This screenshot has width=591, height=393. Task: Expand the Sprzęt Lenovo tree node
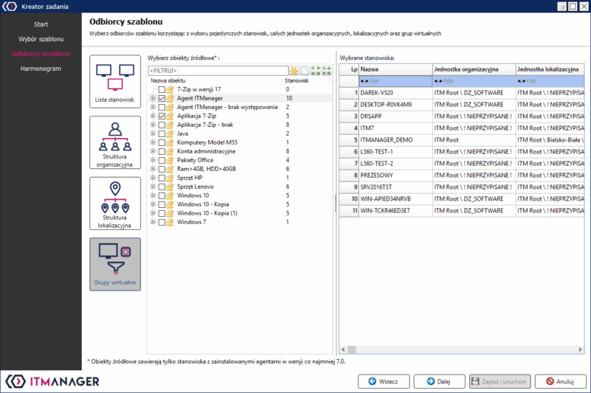tap(153, 187)
